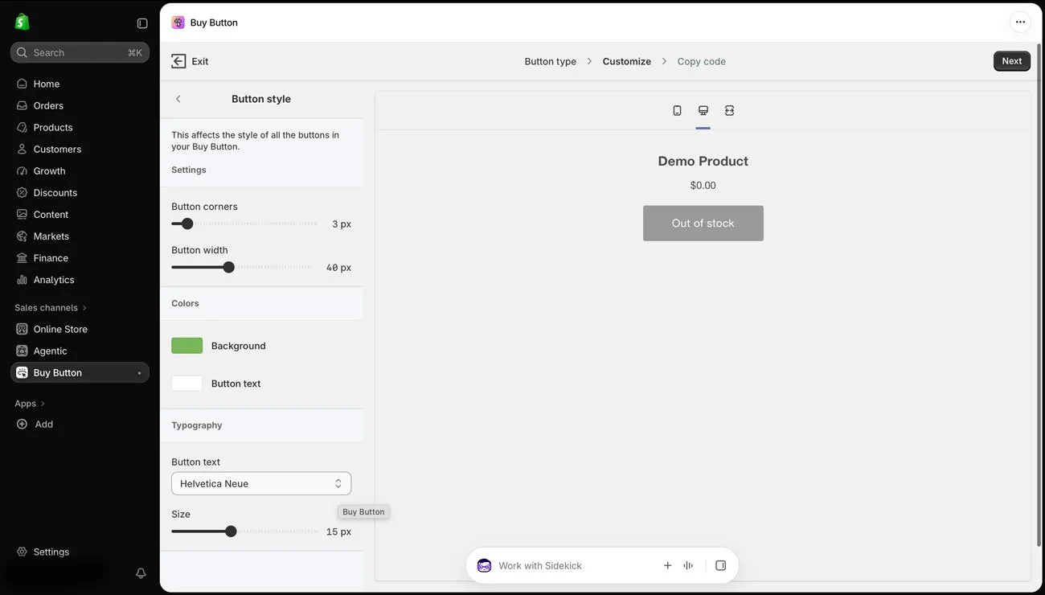Click the Button corners slider handle
Screen dimensions: 1045x595
click(187, 224)
